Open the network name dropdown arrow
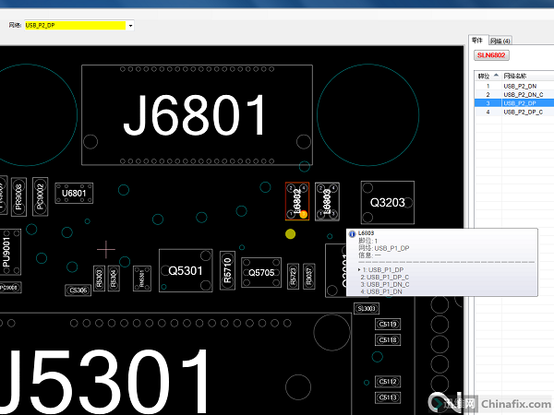The height and width of the screenshot is (415, 554). click(x=131, y=25)
